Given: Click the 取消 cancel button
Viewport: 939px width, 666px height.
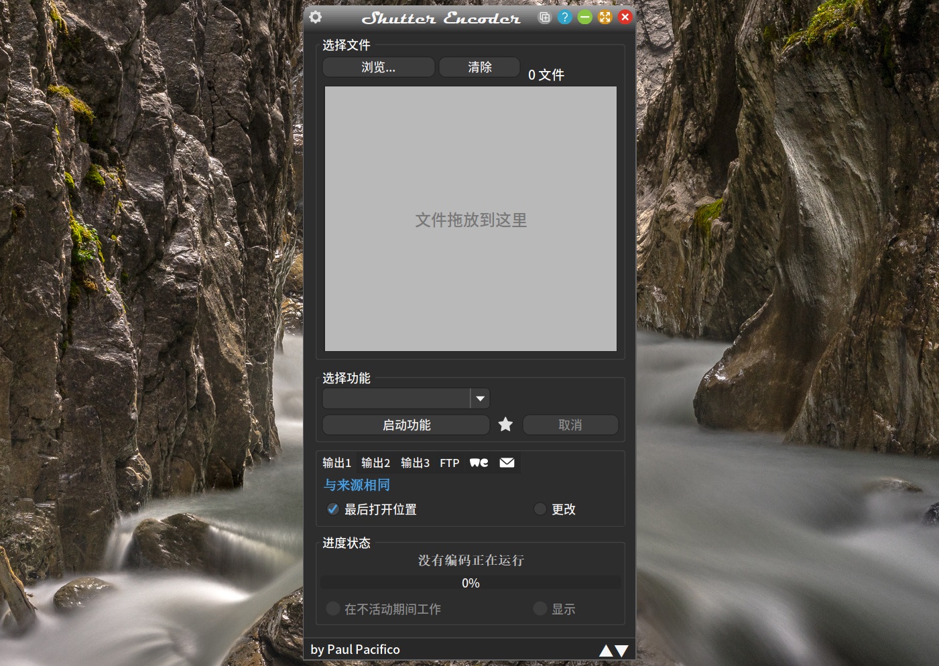Looking at the screenshot, I should click(x=570, y=425).
